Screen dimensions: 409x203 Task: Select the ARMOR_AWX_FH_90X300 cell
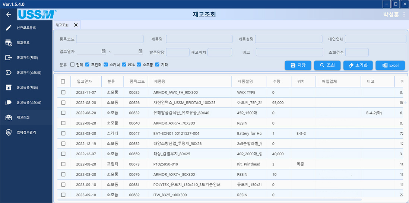[176, 92]
